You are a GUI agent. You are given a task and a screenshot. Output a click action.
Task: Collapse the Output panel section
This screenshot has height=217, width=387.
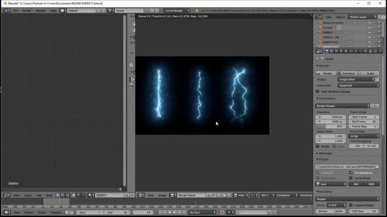click(317, 159)
